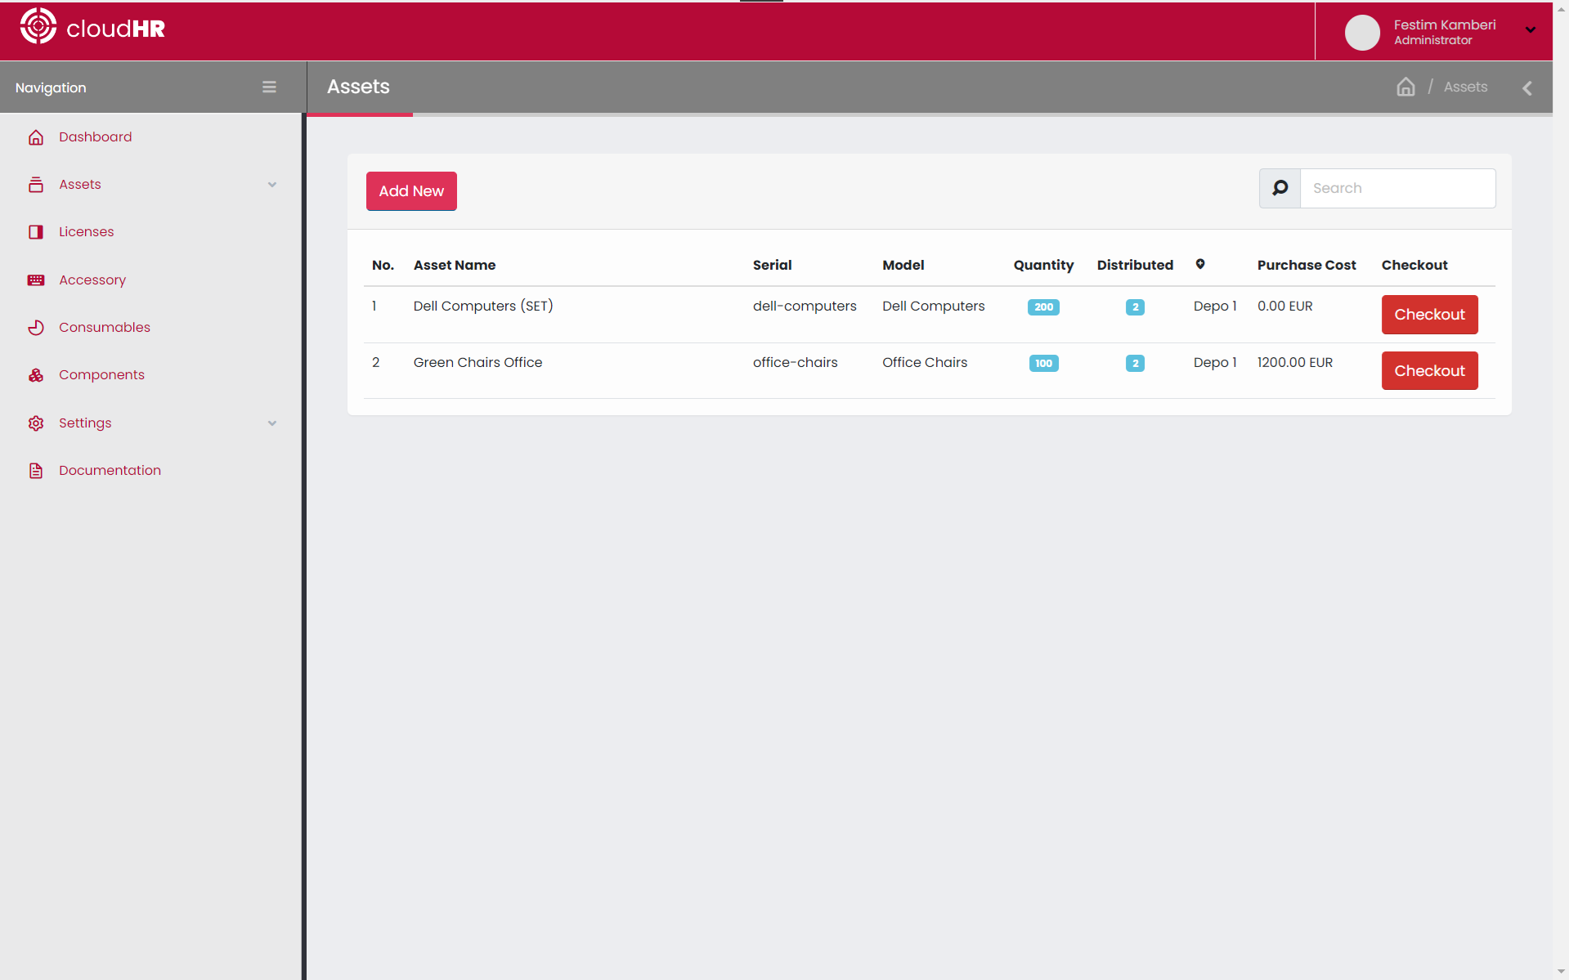1569x980 pixels.
Task: Open Documentation from the sidebar
Action: (110, 471)
